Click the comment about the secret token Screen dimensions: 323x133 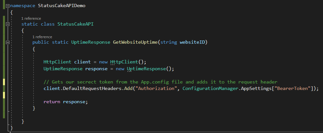[x=160, y=82]
